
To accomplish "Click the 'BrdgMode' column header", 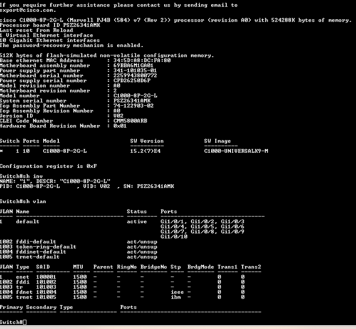I will tap(201, 267).
